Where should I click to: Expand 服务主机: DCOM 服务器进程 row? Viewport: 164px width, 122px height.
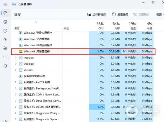[16, 107]
